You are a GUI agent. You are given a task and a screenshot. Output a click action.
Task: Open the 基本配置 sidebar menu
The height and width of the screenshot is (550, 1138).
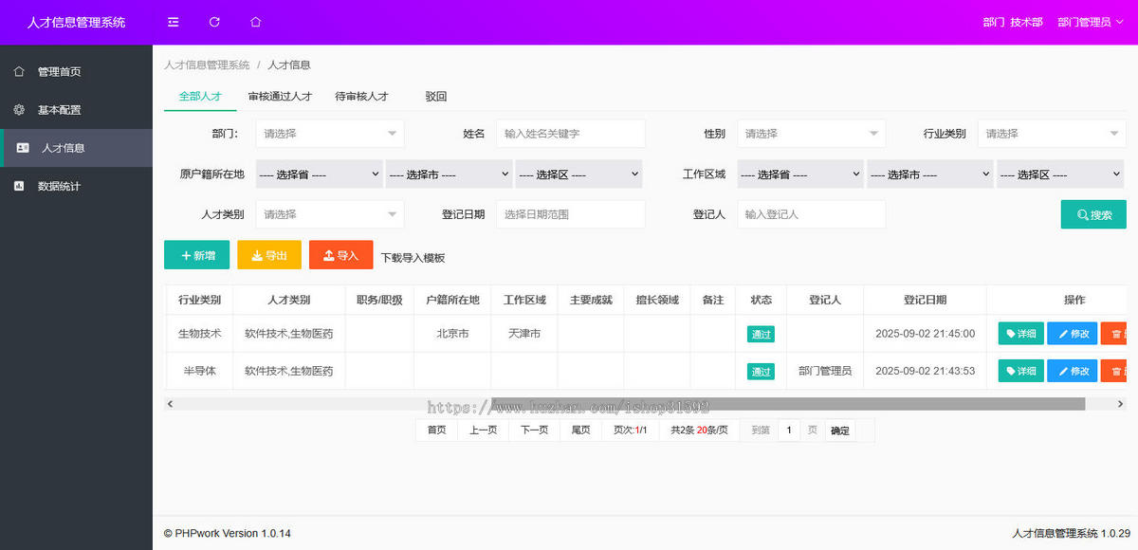[x=76, y=110]
